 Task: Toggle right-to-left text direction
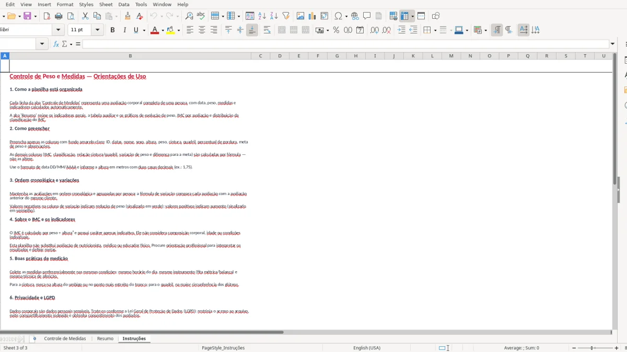(x=508, y=30)
